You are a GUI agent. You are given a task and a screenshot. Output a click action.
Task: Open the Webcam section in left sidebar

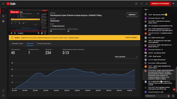(x=3, y=16)
